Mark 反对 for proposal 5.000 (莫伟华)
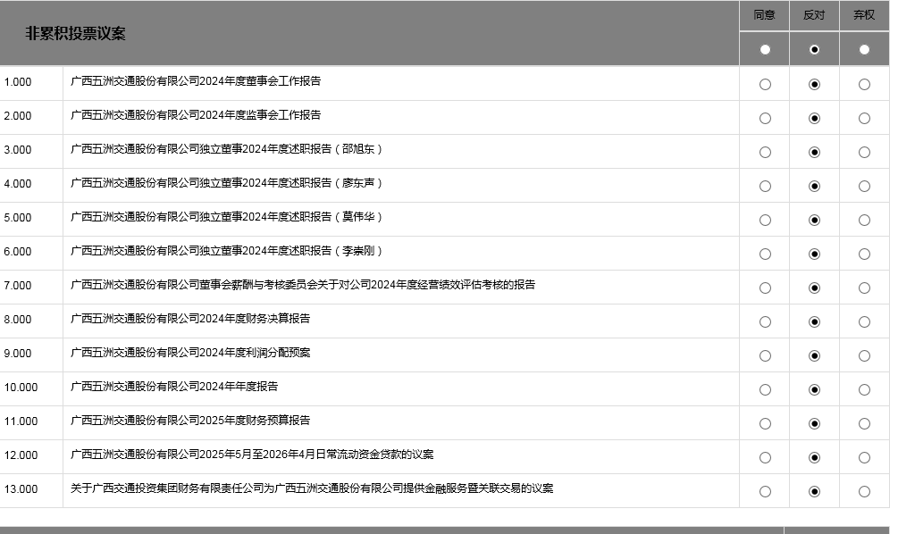 814,221
